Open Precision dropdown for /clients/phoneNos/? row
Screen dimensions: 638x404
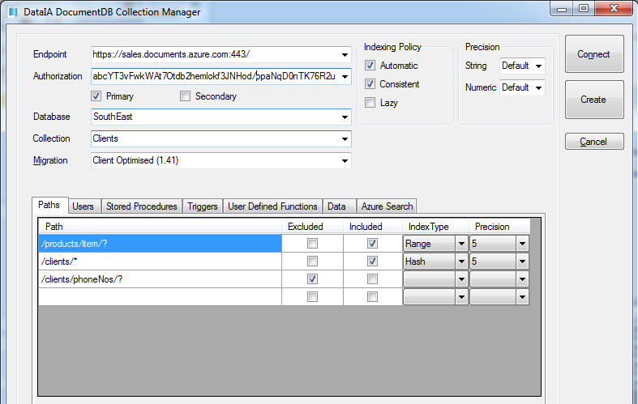[x=522, y=279]
